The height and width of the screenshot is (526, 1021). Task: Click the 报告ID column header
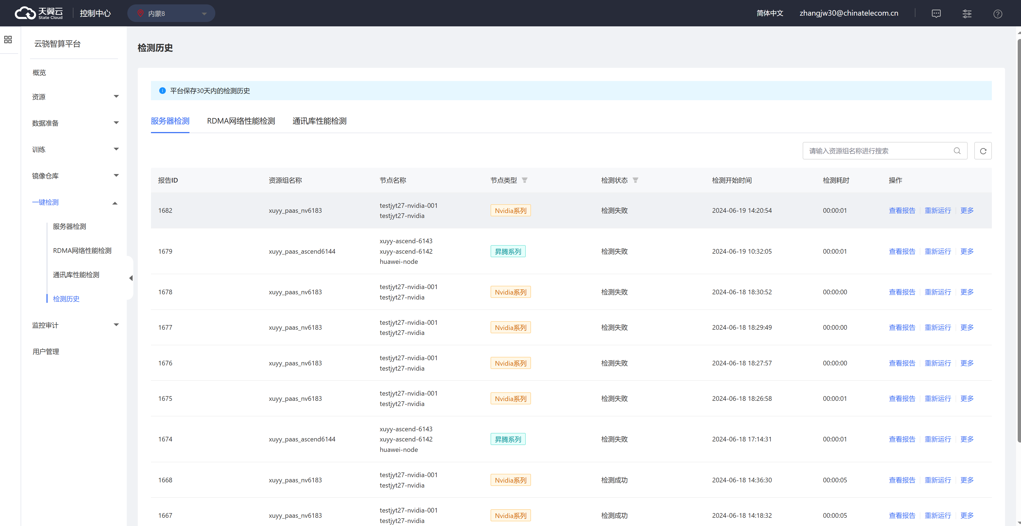click(168, 180)
